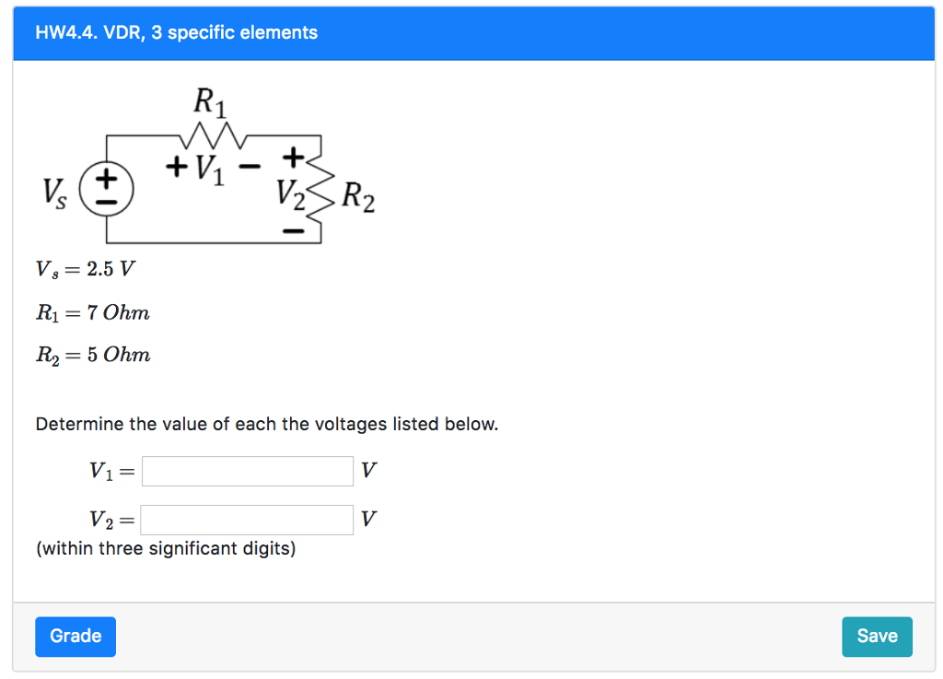Click the Vs voltage source circle
This screenshot has height=679, width=943.
pyautogui.click(x=107, y=188)
